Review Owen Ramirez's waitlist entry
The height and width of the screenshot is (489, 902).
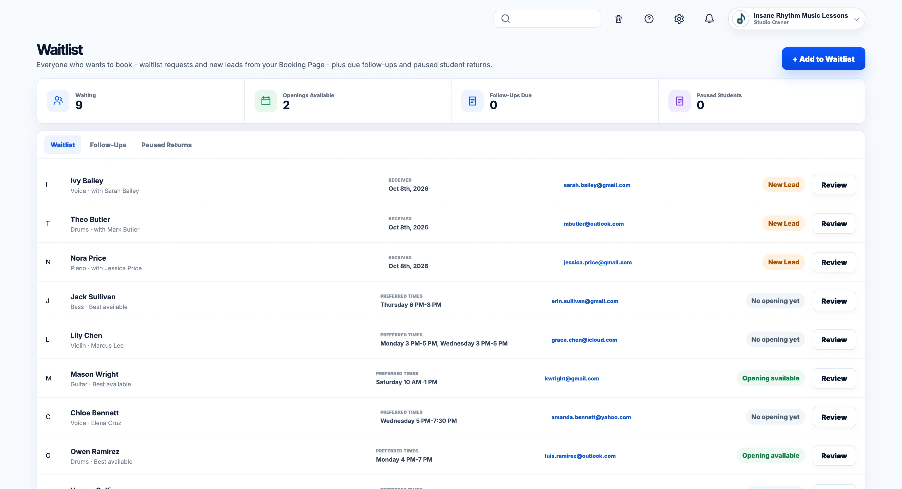[834, 456]
